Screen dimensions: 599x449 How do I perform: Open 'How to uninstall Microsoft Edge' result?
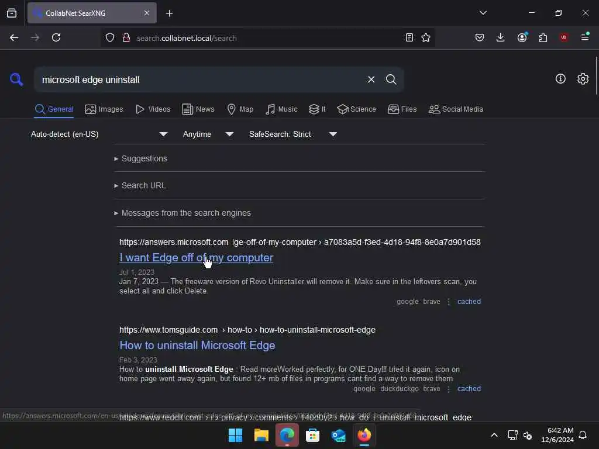(x=197, y=346)
